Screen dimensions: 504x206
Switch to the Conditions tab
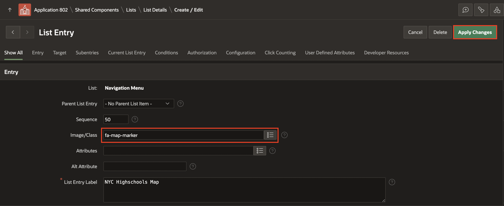pos(166,53)
